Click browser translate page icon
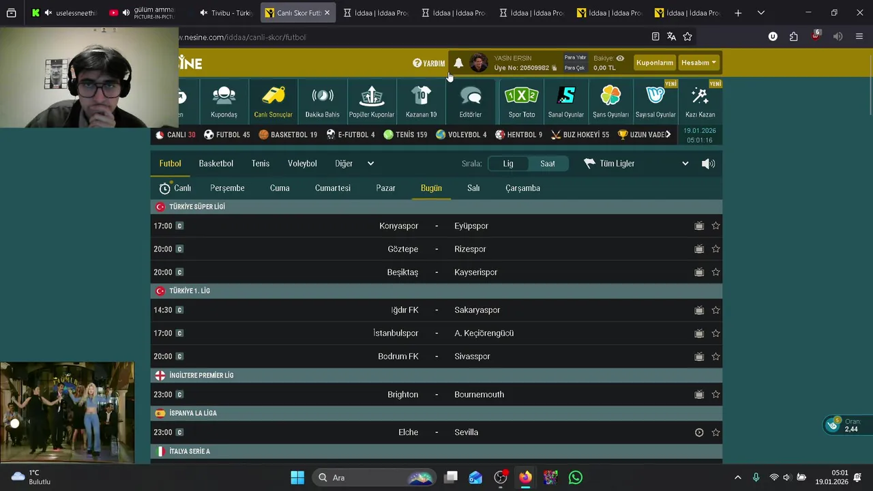This screenshot has height=491, width=873. (x=671, y=37)
